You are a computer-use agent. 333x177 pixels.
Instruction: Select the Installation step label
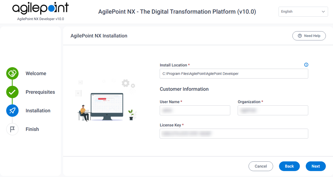pos(38,111)
